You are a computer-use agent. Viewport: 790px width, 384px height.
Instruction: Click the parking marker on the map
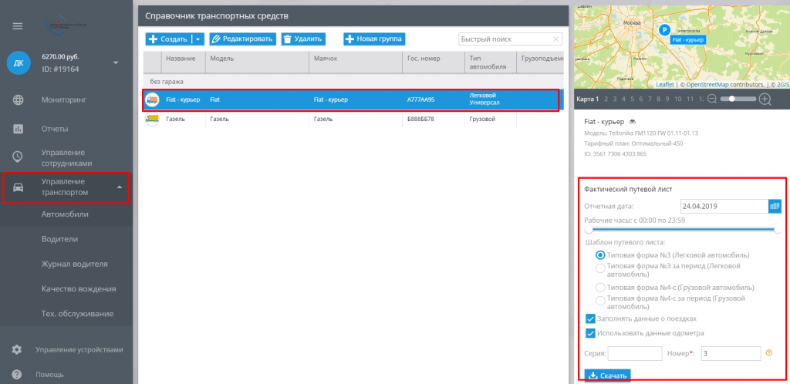[663, 29]
